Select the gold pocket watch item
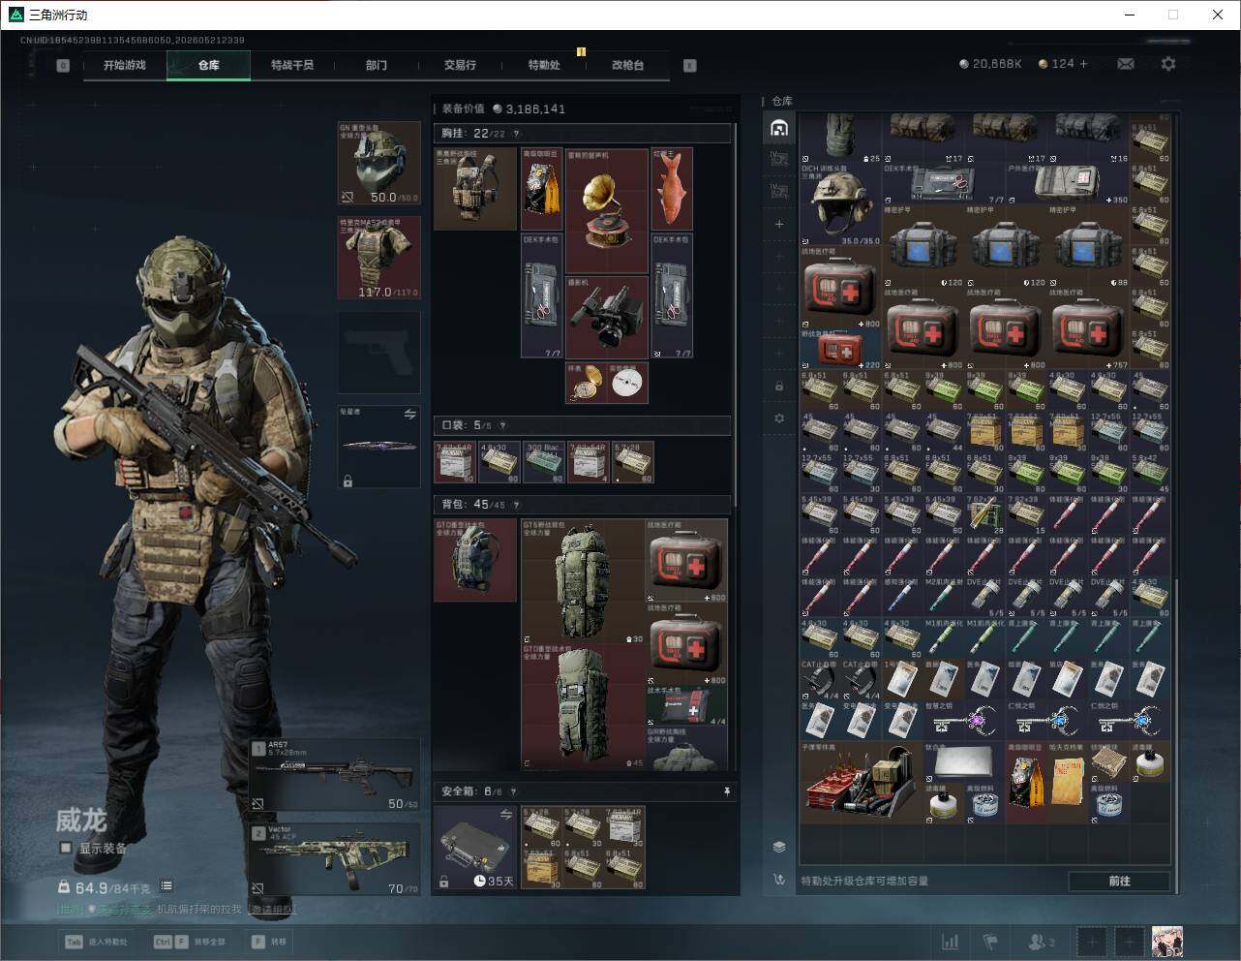This screenshot has width=1241, height=961. point(586,383)
